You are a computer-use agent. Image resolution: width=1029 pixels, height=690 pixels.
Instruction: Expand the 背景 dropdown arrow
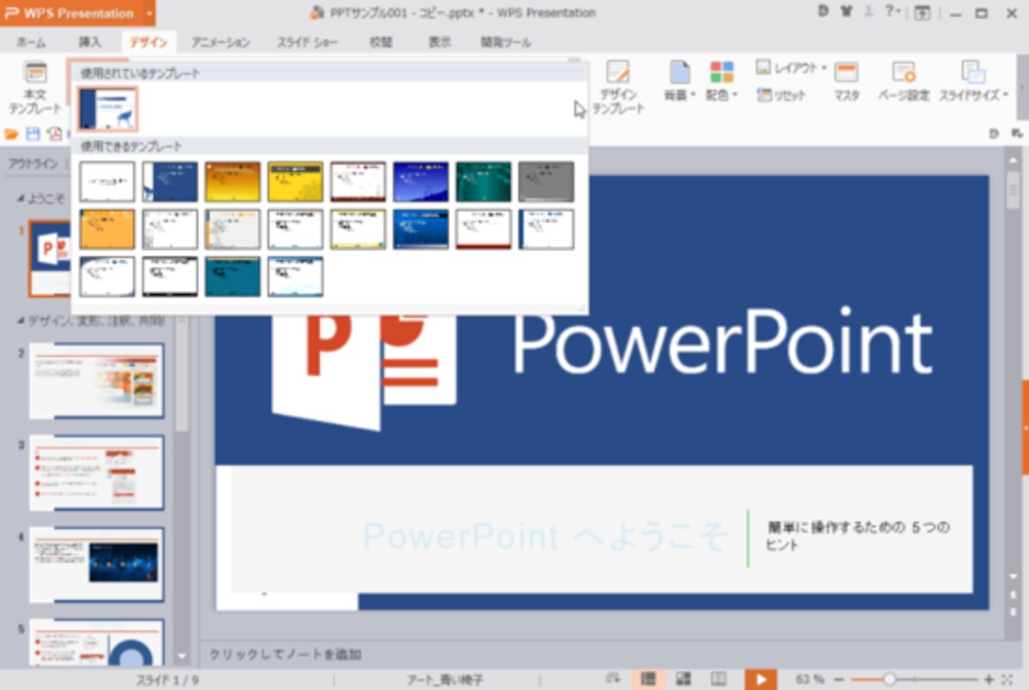coord(693,96)
